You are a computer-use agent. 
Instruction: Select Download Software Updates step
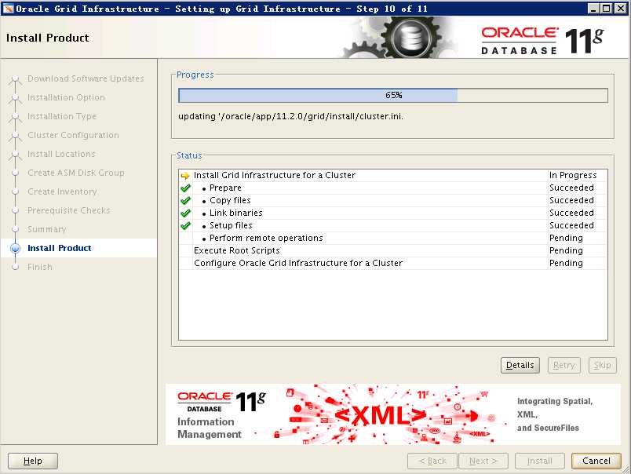pyautogui.click(x=86, y=78)
